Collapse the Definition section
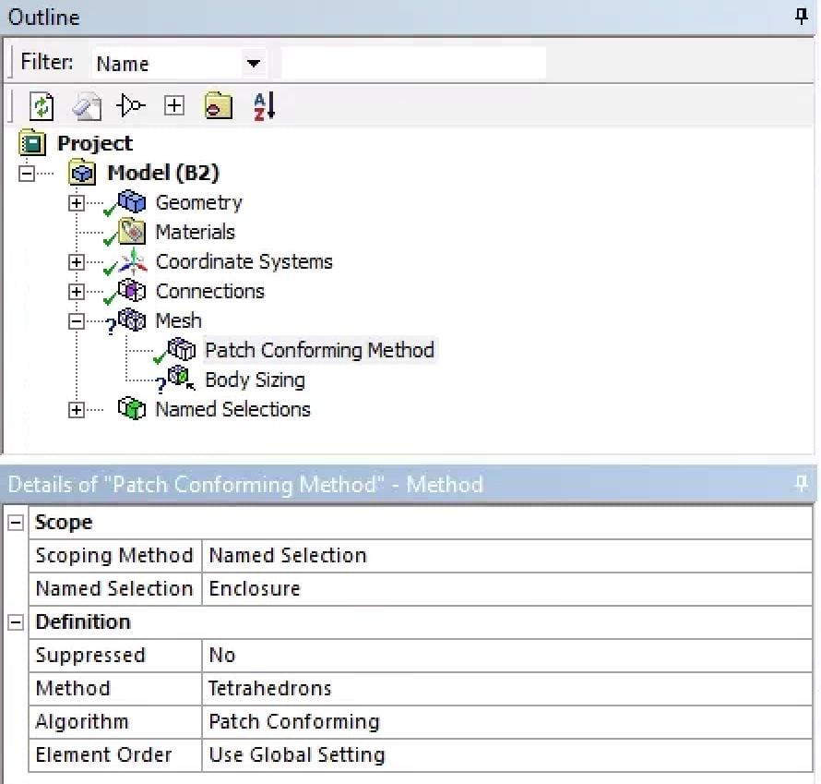The image size is (821, 784). [16, 622]
